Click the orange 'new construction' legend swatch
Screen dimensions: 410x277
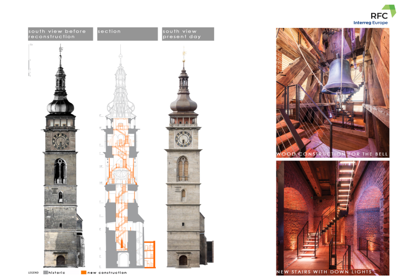tap(84, 273)
